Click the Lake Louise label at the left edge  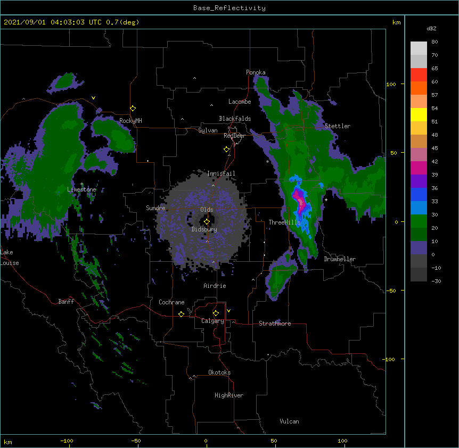[x=10, y=258]
